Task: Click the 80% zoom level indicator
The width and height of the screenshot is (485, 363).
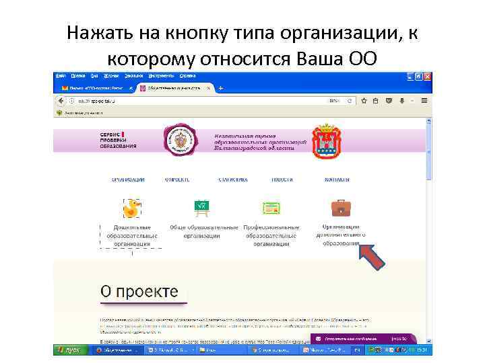Action: point(335,101)
